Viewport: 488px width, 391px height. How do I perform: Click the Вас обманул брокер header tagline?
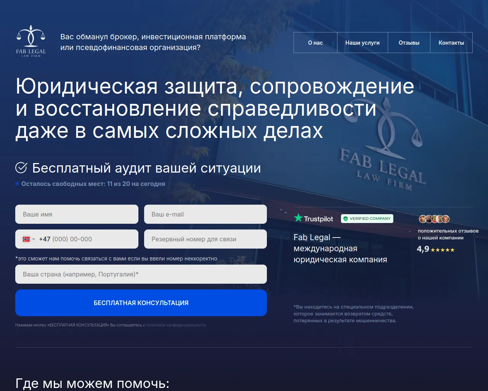tap(153, 42)
